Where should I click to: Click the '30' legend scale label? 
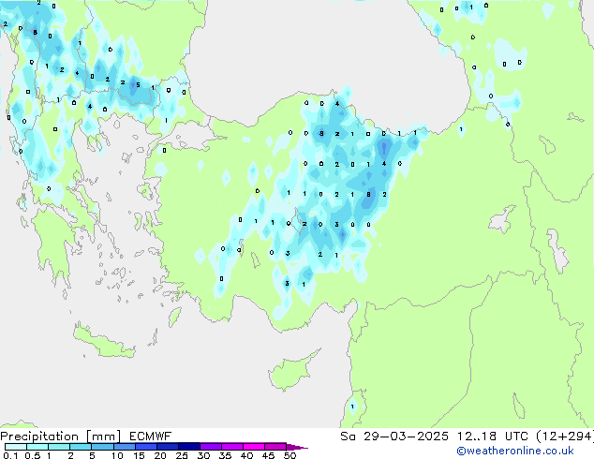[x=203, y=455]
